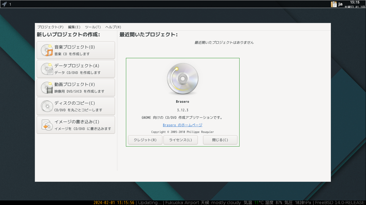Click the video disc icon with film strip
Screen dimensions: 366x205
47,88
